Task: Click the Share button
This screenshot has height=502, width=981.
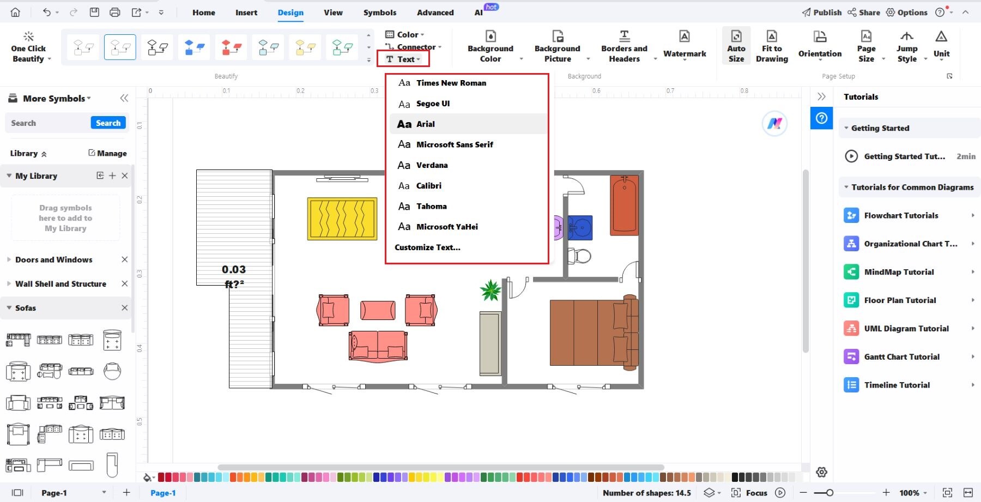Action: tap(864, 12)
